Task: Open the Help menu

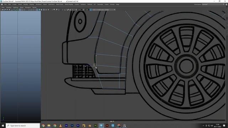Action: pyautogui.click(x=118, y=5)
